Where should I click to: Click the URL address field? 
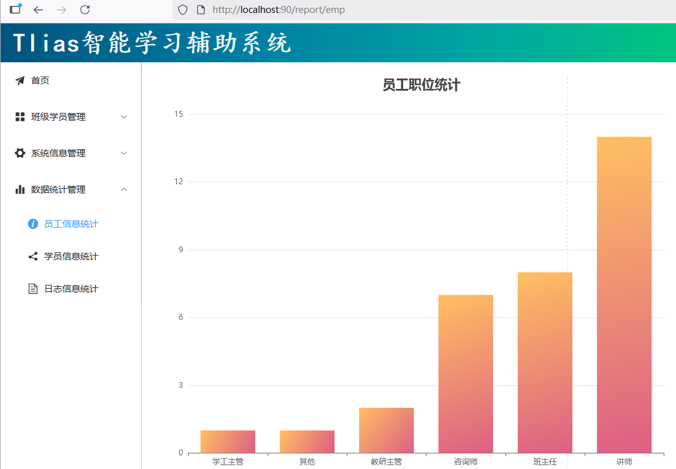(389, 10)
